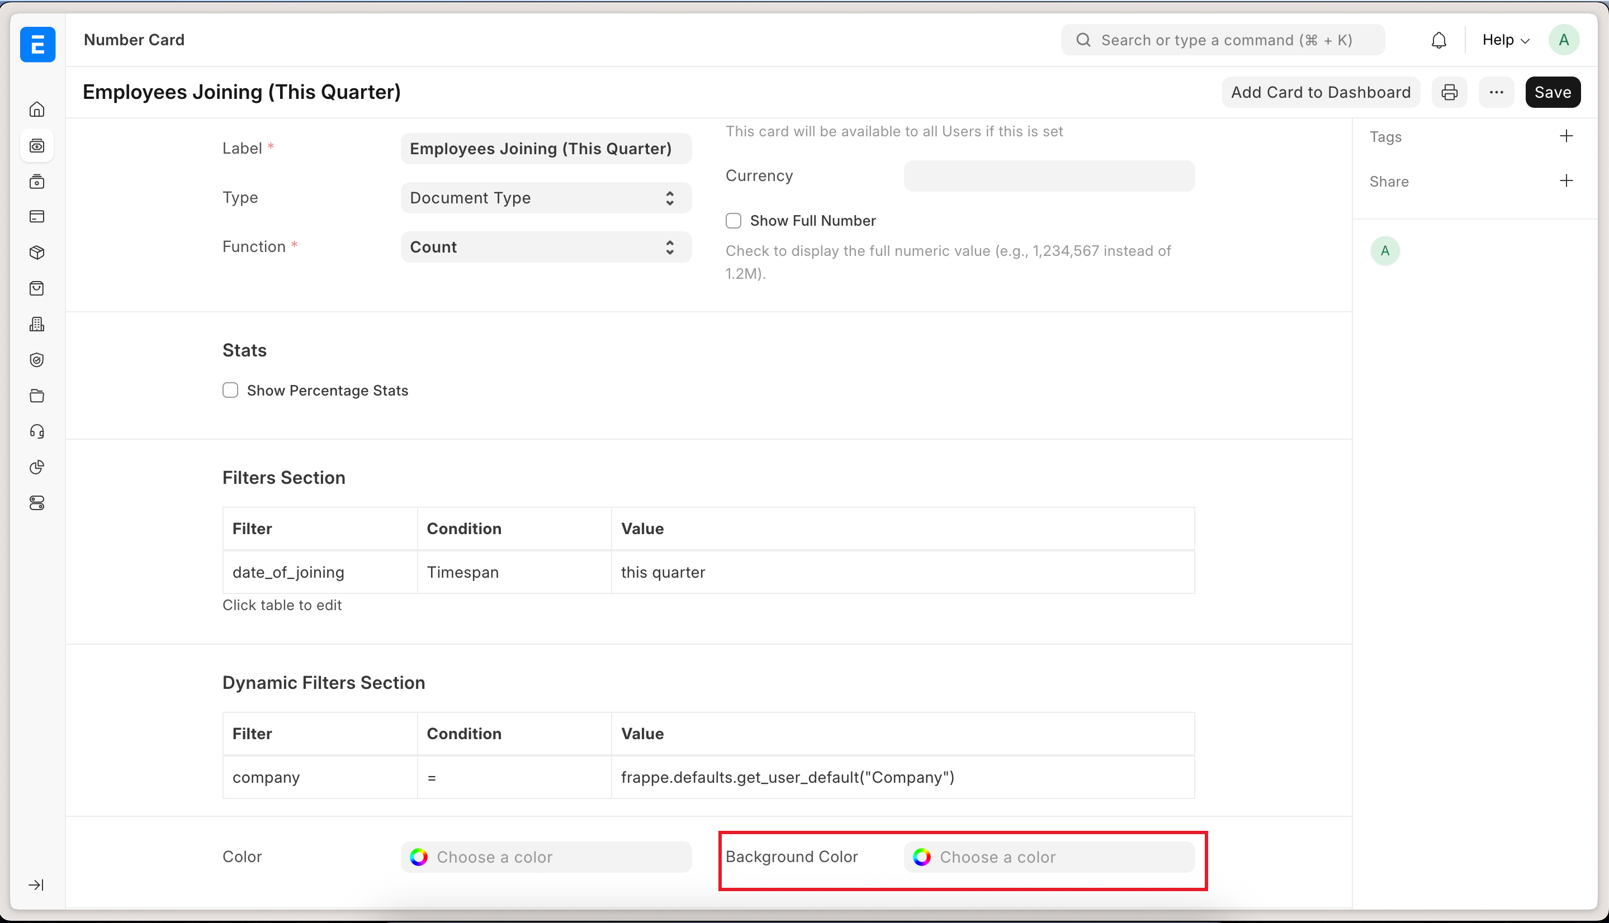Click the Number Card breadcrumb
Image resolution: width=1609 pixels, height=923 pixels.
pos(134,40)
